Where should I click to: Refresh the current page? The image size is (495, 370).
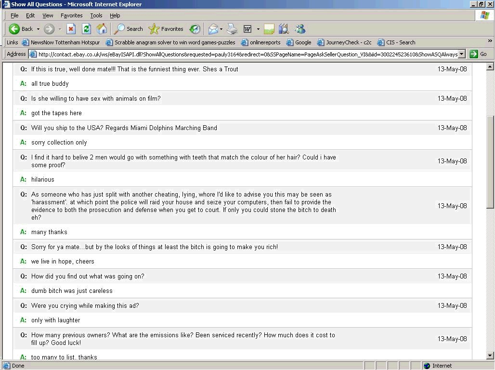click(x=86, y=29)
